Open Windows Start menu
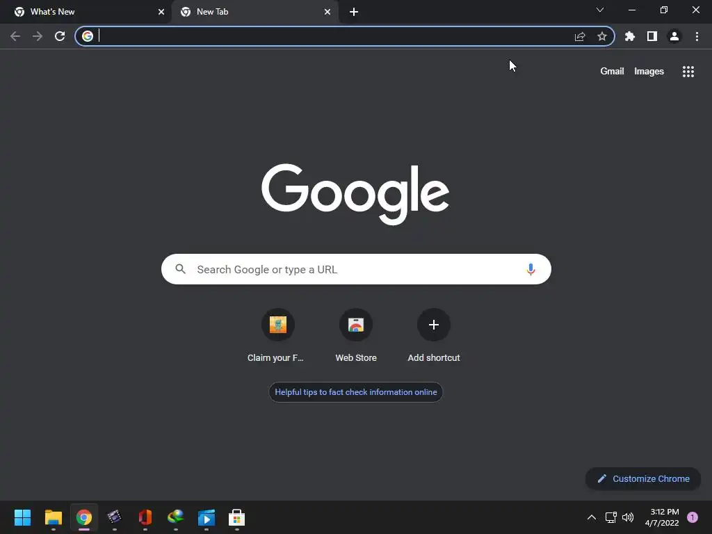712x534 pixels. pos(22,517)
